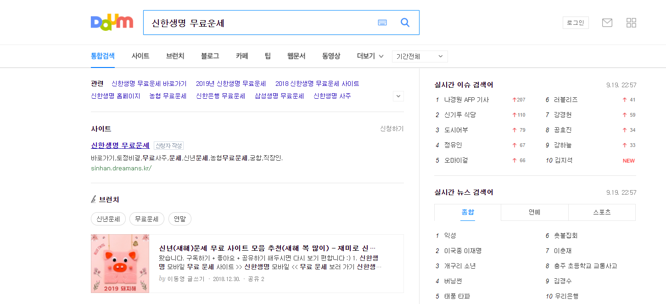The width and height of the screenshot is (666, 304).
Task: Open the 팁 tab
Action: click(268, 56)
